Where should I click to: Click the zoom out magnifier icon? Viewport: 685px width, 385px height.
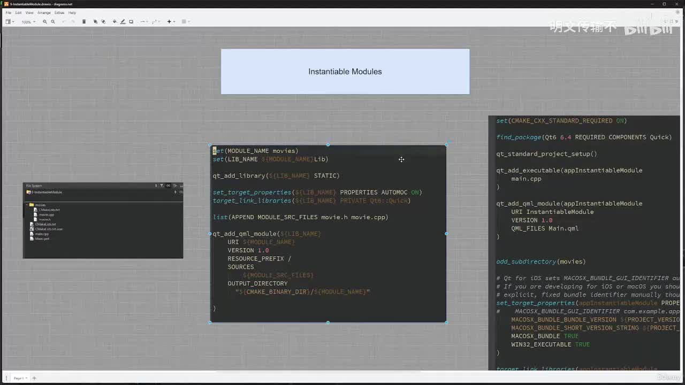[53, 22]
